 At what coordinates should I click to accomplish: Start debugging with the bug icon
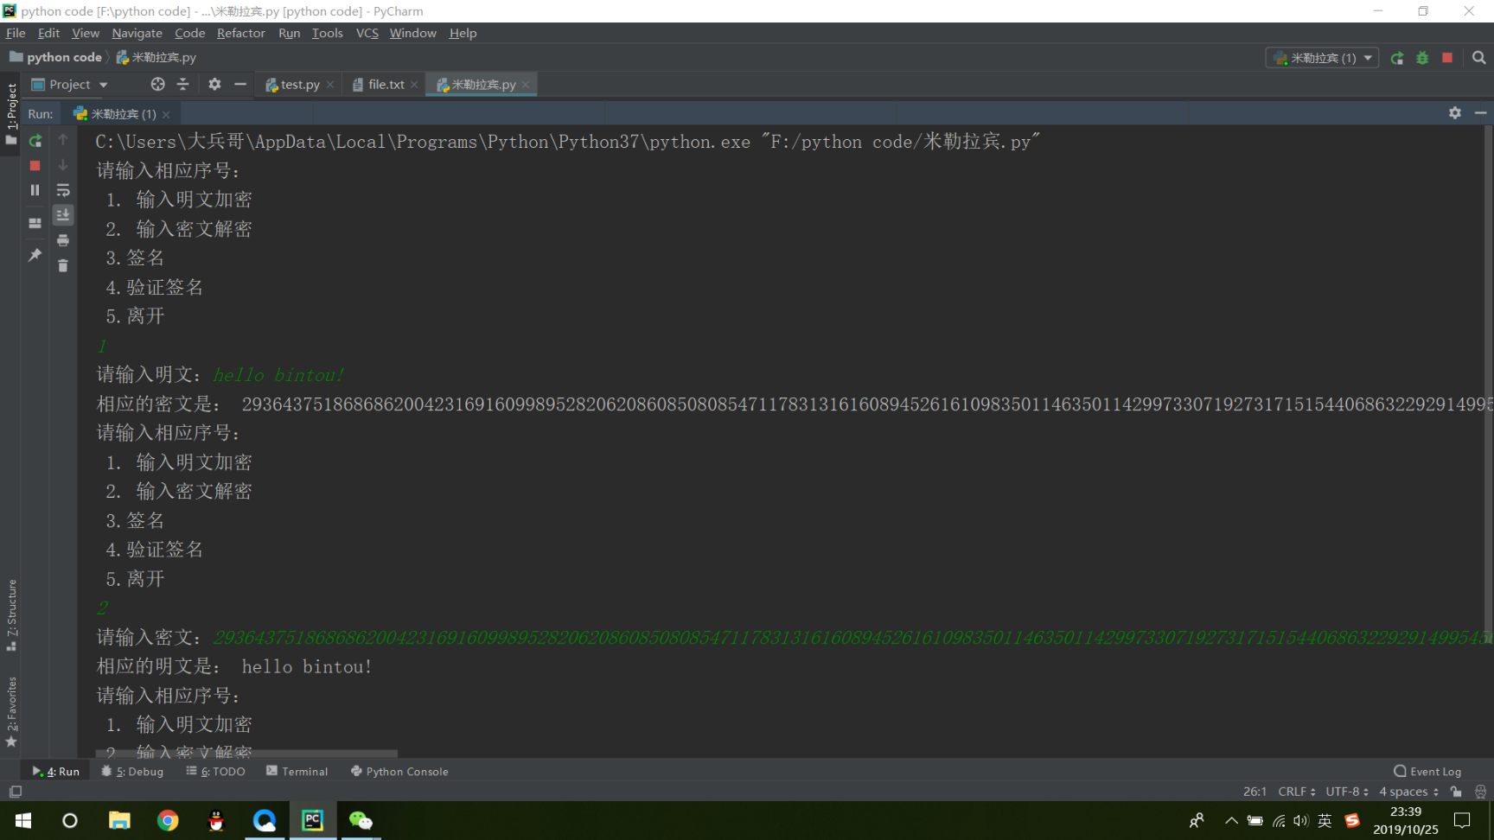tap(1422, 58)
